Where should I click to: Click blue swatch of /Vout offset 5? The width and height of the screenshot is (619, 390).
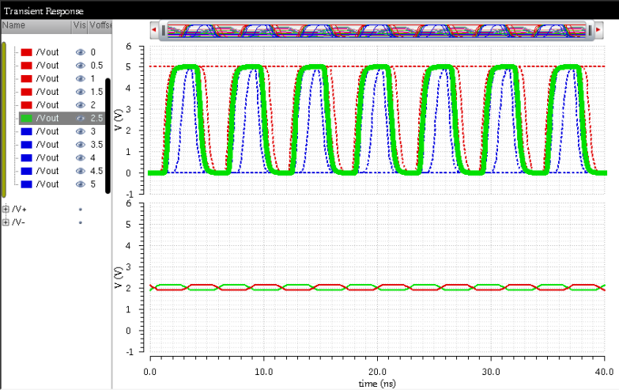26,184
